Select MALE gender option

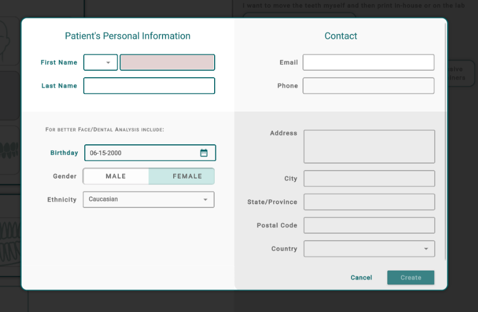116,176
